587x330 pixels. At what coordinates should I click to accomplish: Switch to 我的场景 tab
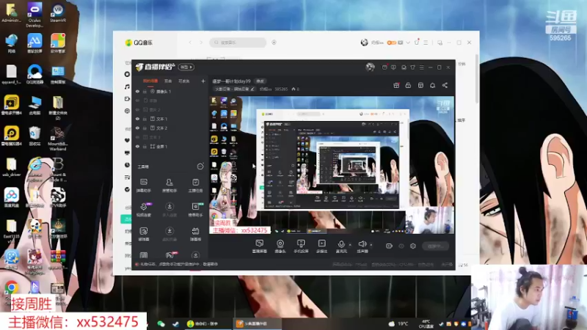(x=150, y=81)
